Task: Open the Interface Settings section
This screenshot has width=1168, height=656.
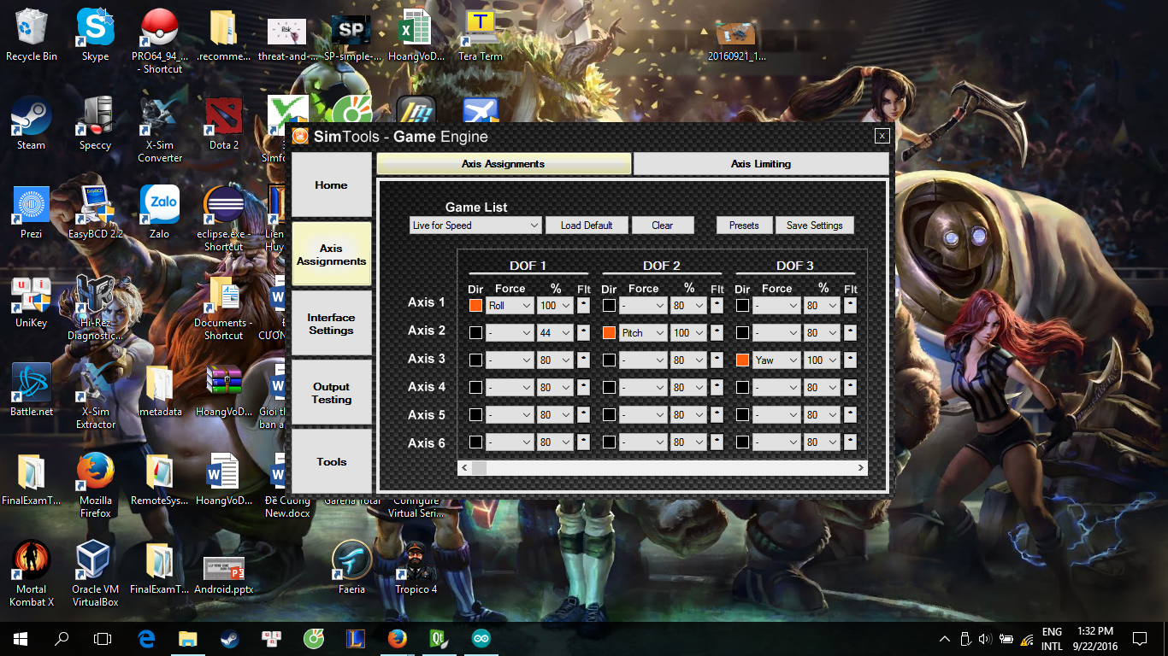Action: click(x=331, y=324)
